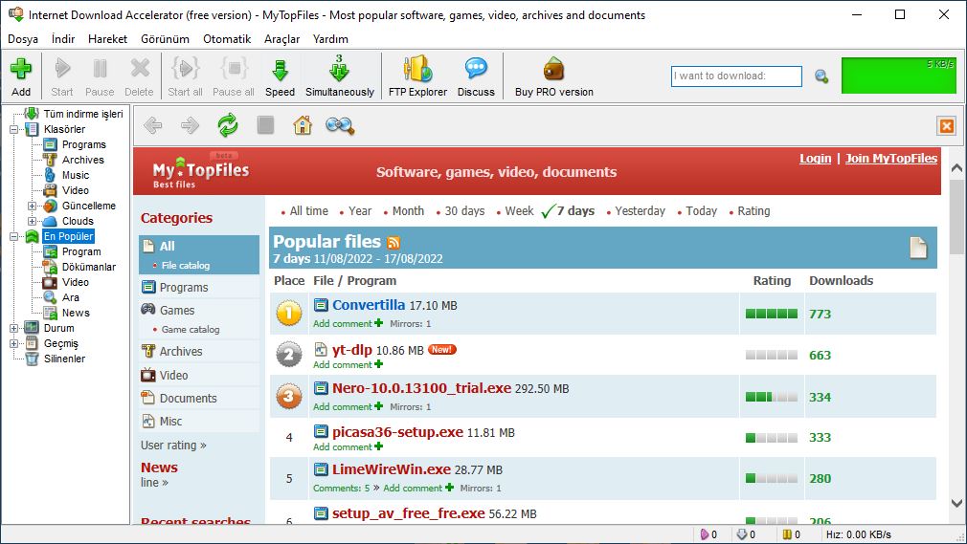Close the browser panel with orange X
967x544 pixels.
[947, 126]
